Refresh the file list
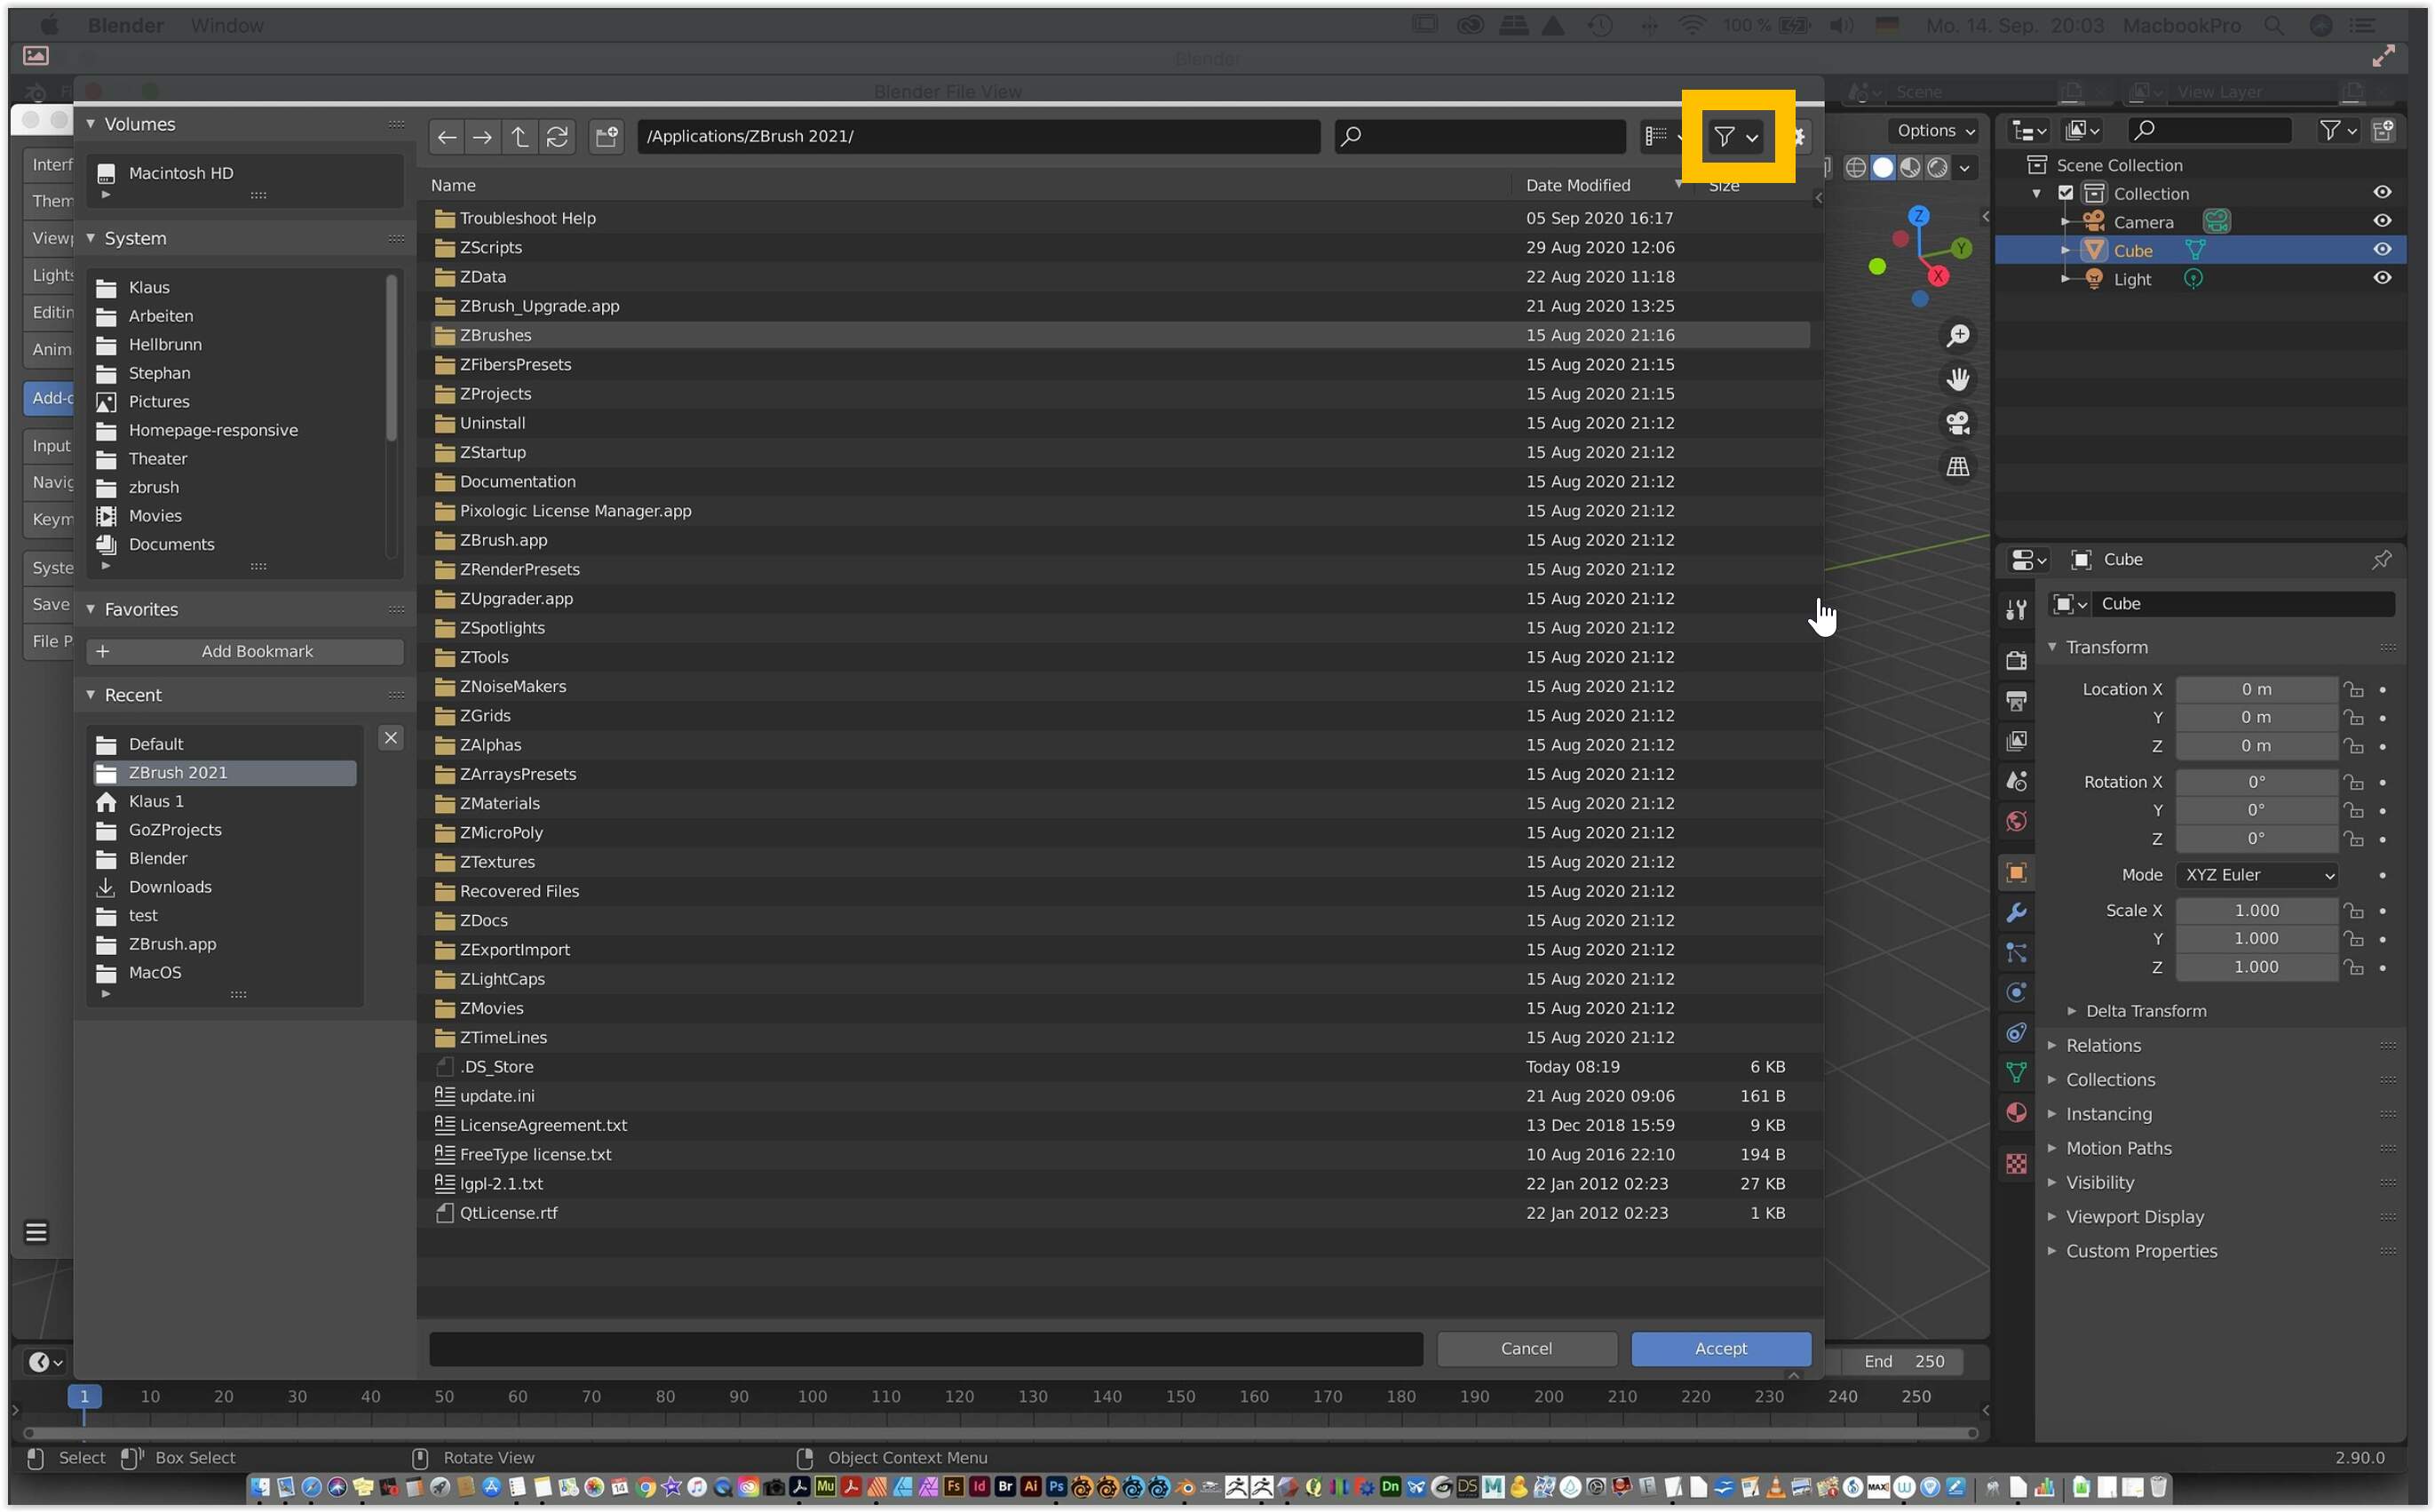 [558, 136]
